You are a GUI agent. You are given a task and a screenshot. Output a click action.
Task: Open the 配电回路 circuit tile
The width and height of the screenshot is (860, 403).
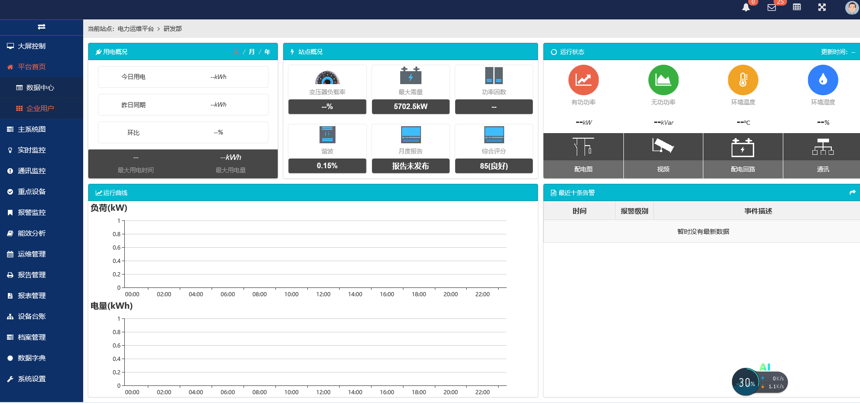coord(743,155)
